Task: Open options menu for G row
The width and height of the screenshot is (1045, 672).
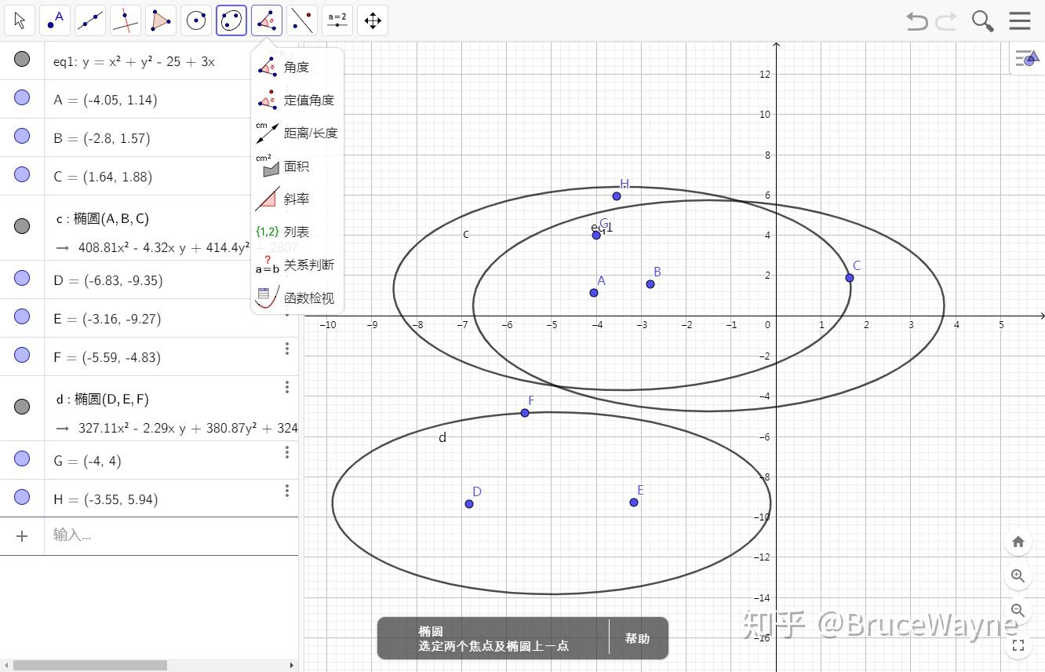Action: tap(287, 452)
